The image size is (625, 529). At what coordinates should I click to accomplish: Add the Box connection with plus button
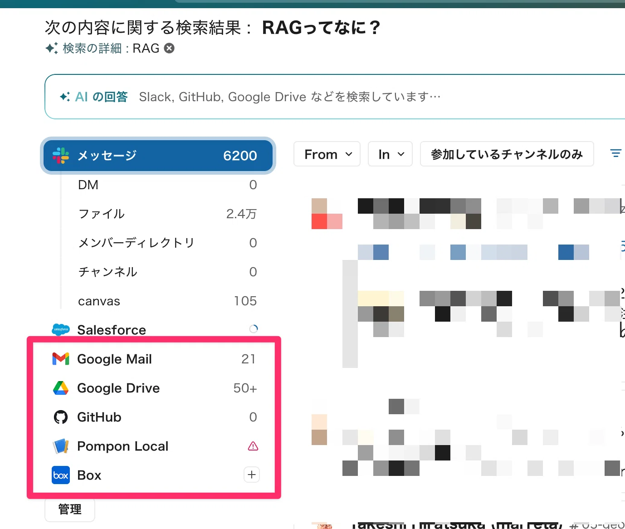[x=252, y=475]
